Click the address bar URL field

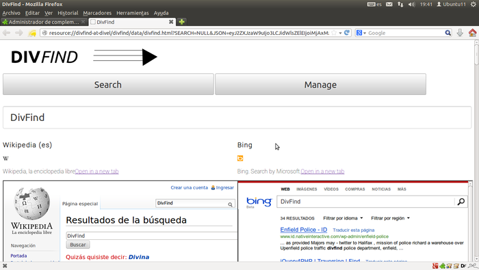pyautogui.click(x=189, y=33)
